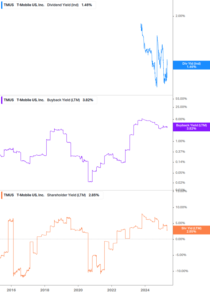Screen dimensions: 210x294
Task: Click the 0.00% axis label in shareholder yield chart
Action: pos(180,239)
